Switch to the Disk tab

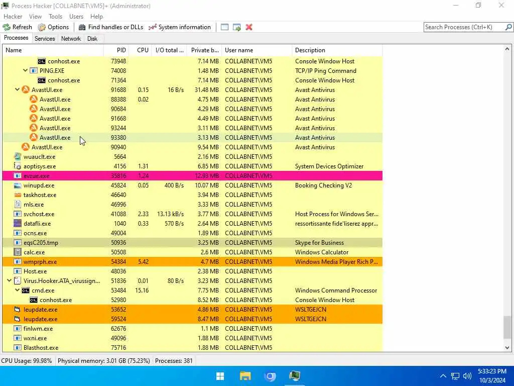coord(92,38)
